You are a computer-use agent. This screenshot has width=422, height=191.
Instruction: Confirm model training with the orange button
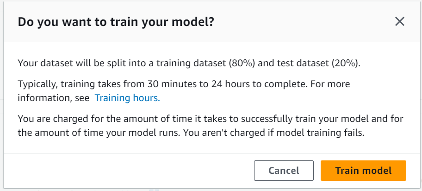(363, 171)
